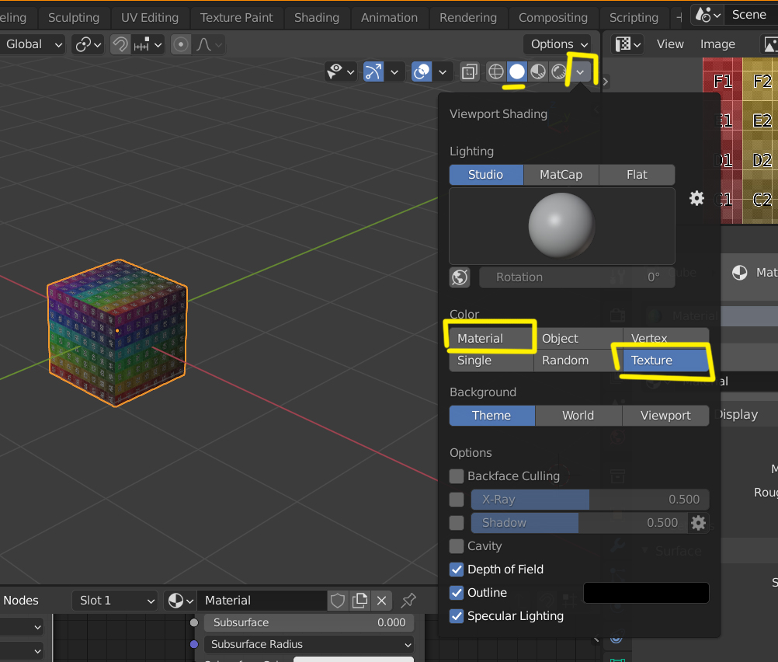The height and width of the screenshot is (662, 778).
Task: Choose Object color mode
Action: (x=578, y=339)
